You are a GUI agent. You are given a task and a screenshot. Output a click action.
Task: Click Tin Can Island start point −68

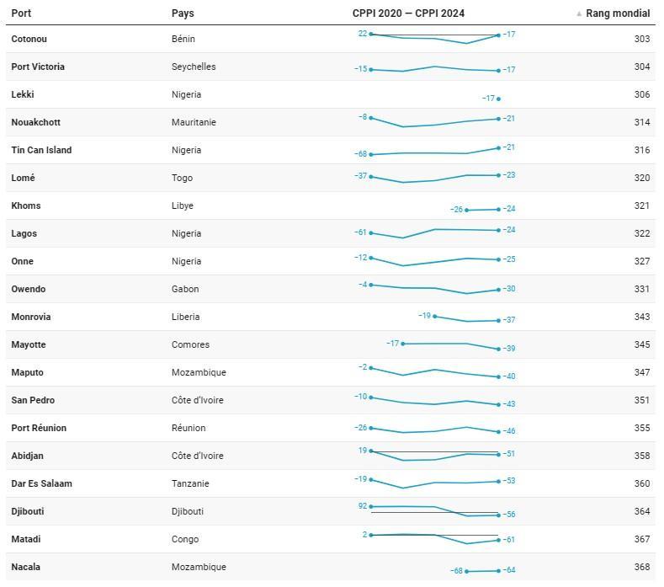point(371,155)
